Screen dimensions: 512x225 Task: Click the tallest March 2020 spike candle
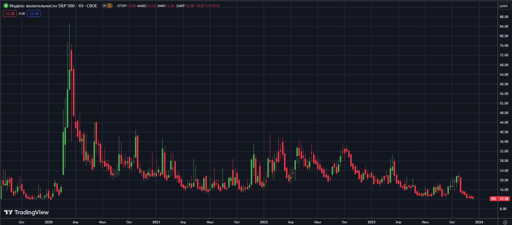pos(70,56)
